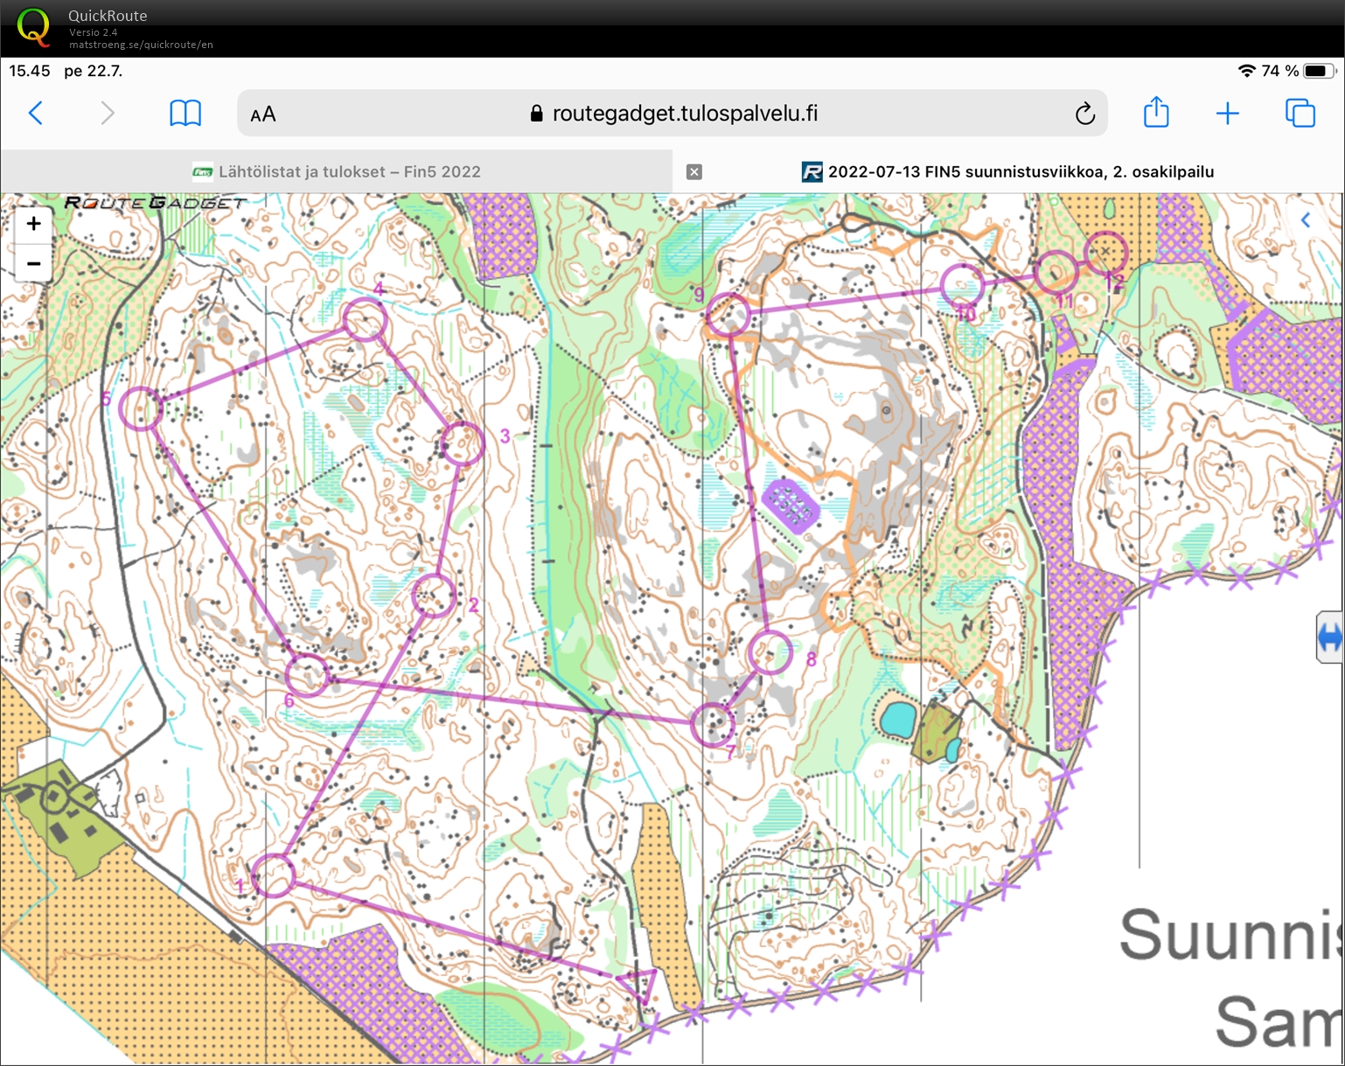Open the share sheet icon
Image resolution: width=1345 pixels, height=1066 pixels.
point(1156,112)
